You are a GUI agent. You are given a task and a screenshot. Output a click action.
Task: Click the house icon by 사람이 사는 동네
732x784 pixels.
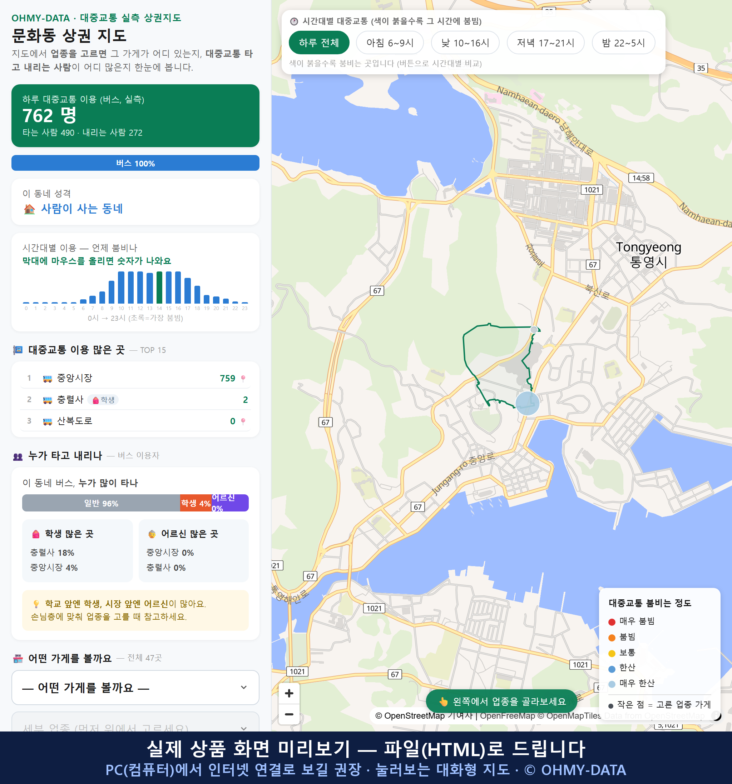(x=29, y=209)
